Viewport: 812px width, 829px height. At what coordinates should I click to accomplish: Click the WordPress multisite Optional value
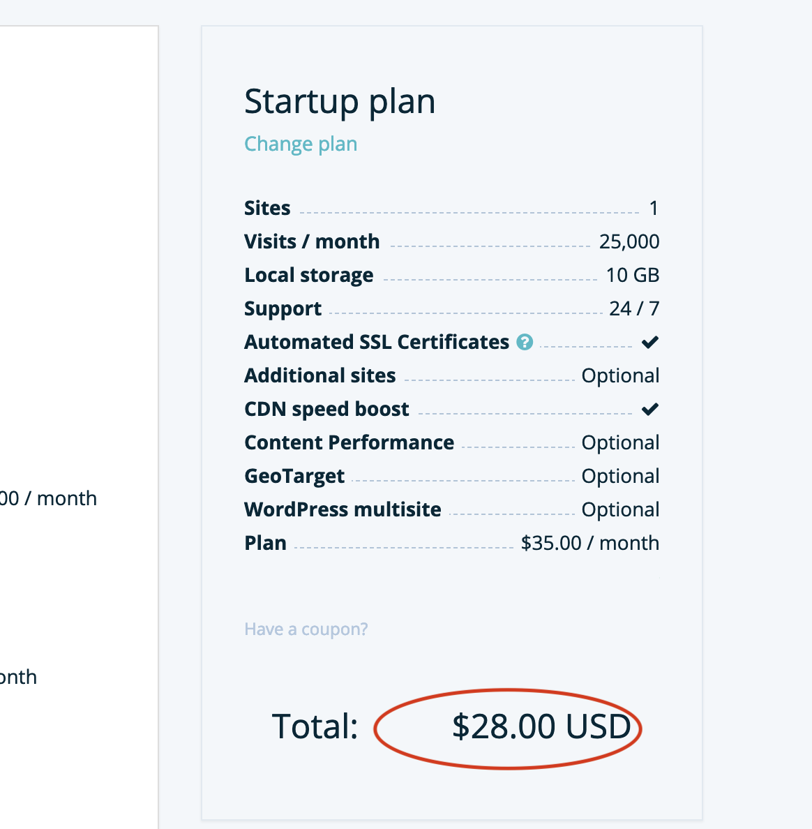point(620,509)
